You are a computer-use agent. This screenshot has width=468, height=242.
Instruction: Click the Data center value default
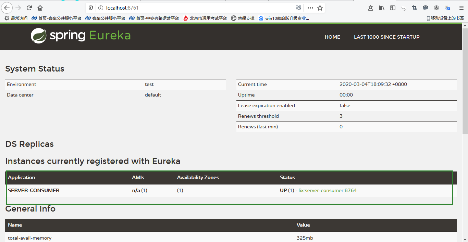click(x=153, y=95)
